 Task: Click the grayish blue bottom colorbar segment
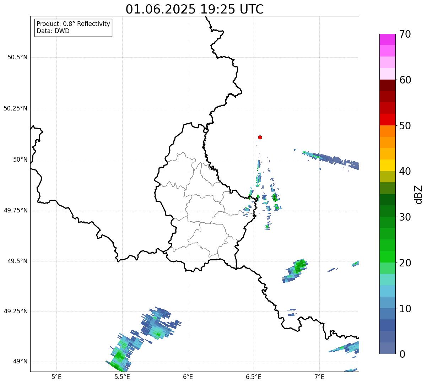click(x=387, y=348)
